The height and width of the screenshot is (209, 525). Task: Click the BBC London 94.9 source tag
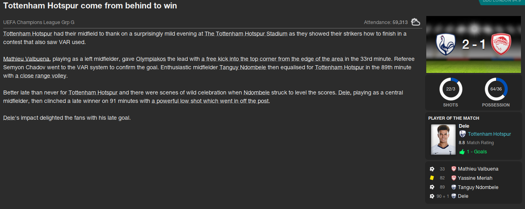[x=501, y=1]
